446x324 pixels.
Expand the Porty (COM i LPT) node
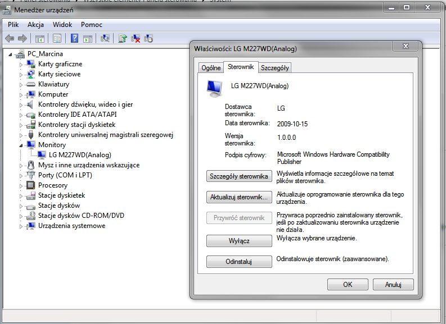tap(21, 176)
